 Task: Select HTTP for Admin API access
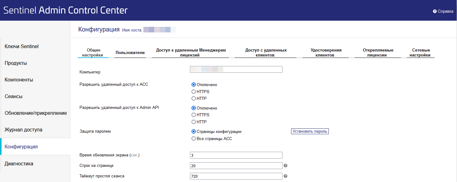(x=194, y=122)
